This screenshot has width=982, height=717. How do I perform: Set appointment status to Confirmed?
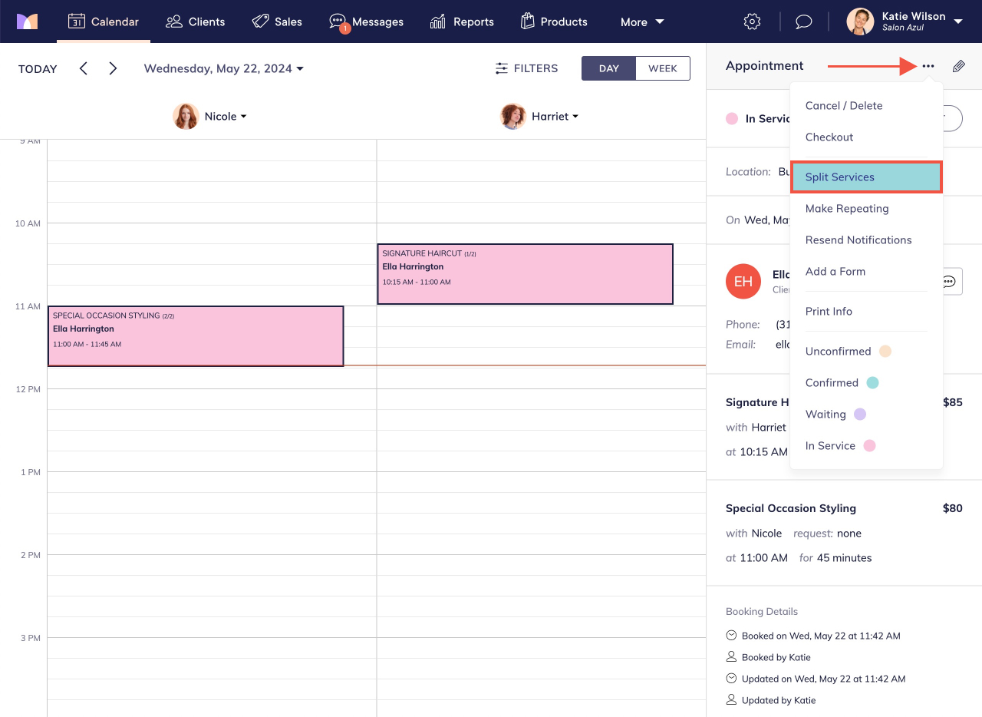coord(832,382)
